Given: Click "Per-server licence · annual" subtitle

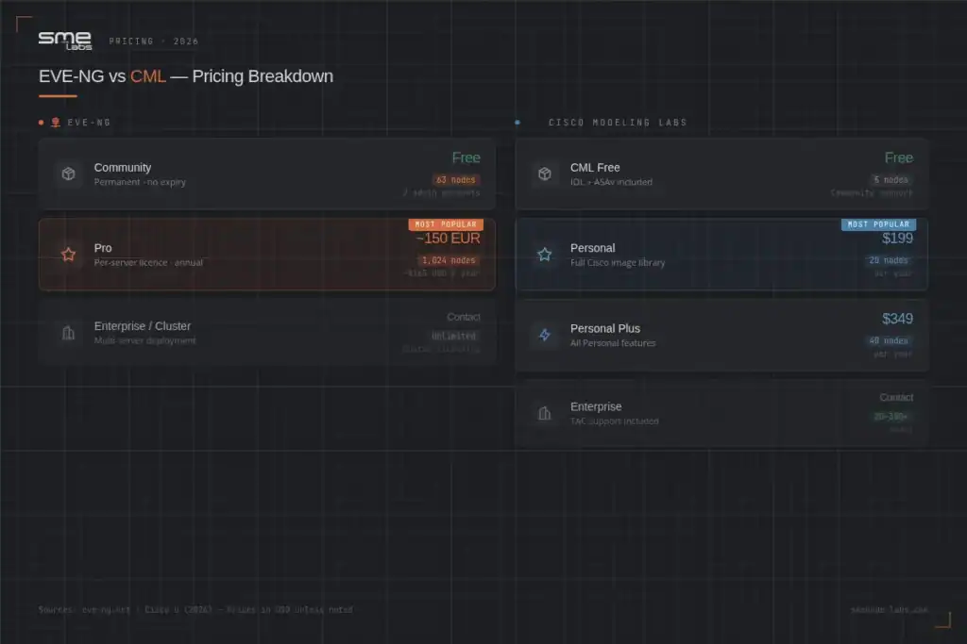Looking at the screenshot, I should (x=148, y=263).
